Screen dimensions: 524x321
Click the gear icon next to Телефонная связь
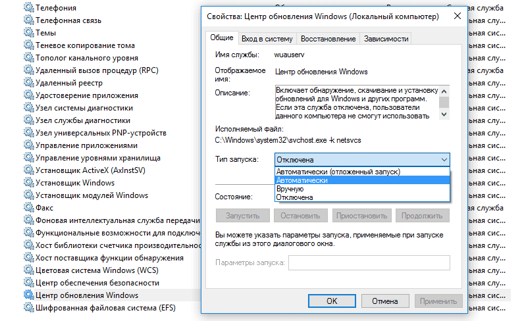[x=29, y=20]
